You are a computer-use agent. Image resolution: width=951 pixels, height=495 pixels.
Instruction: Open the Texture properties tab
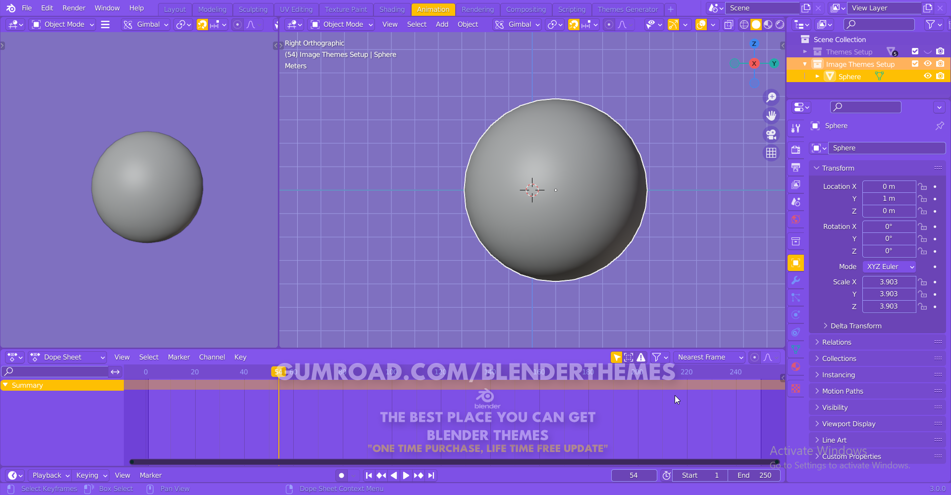(x=796, y=389)
